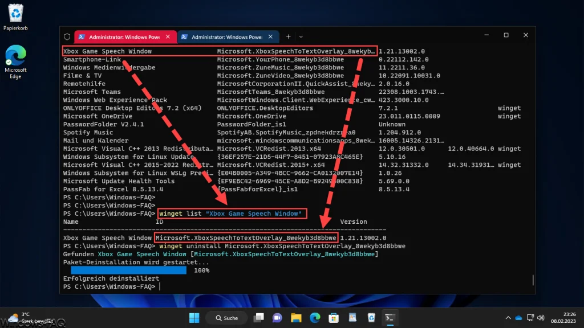Click 'Spotify Music' list entry
The image size is (584, 328).
tap(88, 132)
